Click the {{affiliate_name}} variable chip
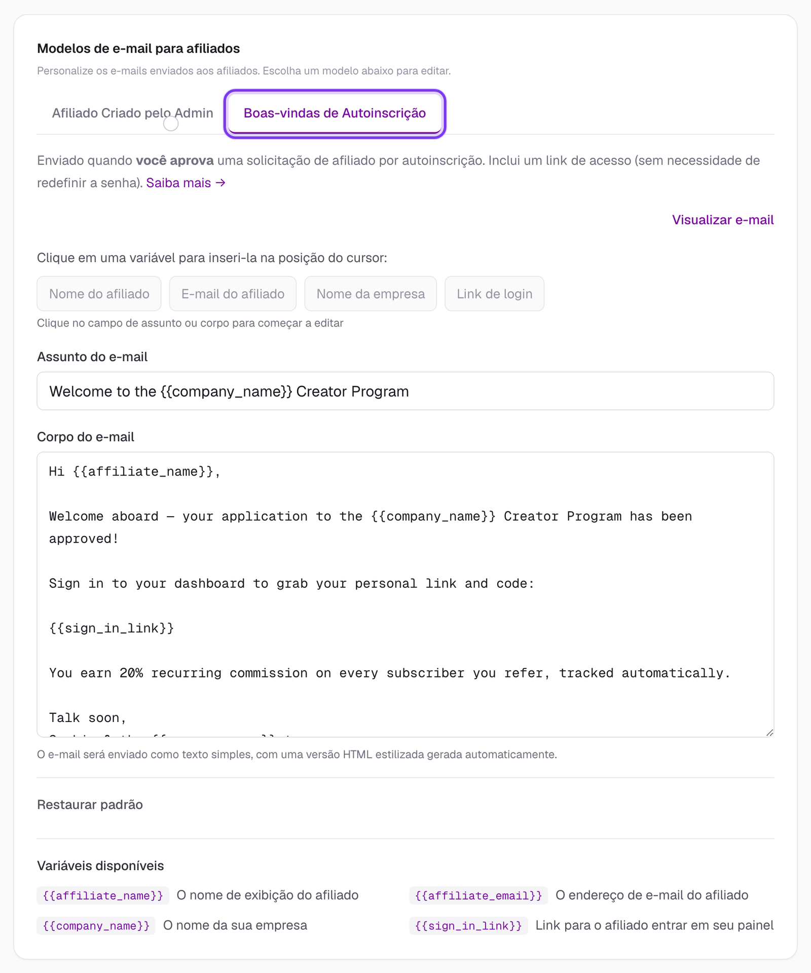Viewport: 811px width, 973px height. tap(103, 895)
